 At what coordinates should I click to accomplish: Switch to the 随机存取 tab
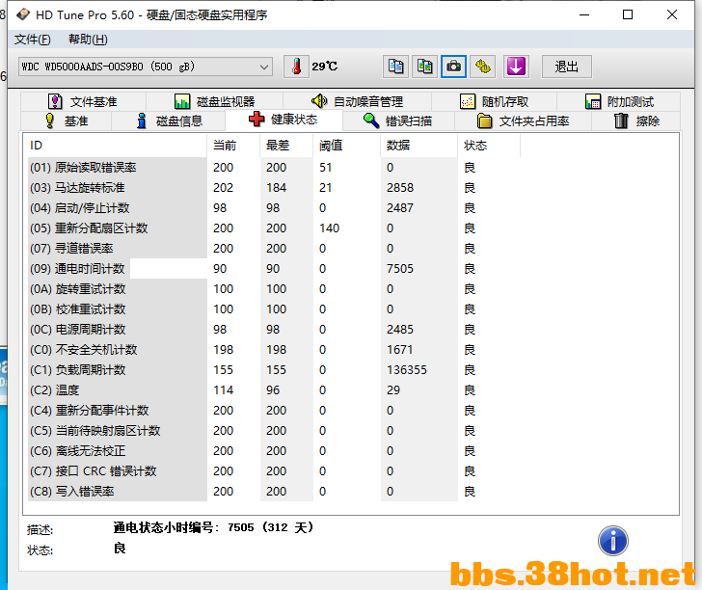click(x=495, y=101)
